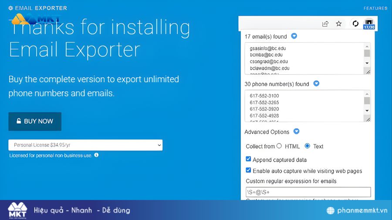
Task: Click the EMAIL EXPORTER brand link
Action: (41, 8)
